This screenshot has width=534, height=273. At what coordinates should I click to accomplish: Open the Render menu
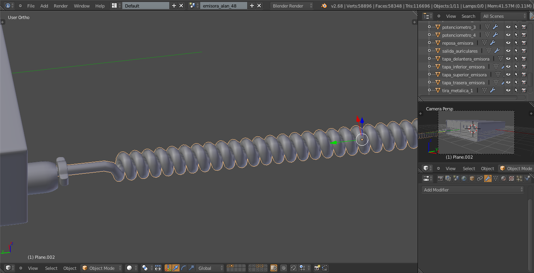pyautogui.click(x=61, y=6)
